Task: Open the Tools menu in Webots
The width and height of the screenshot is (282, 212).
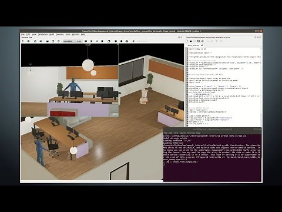Action: (x=68, y=34)
